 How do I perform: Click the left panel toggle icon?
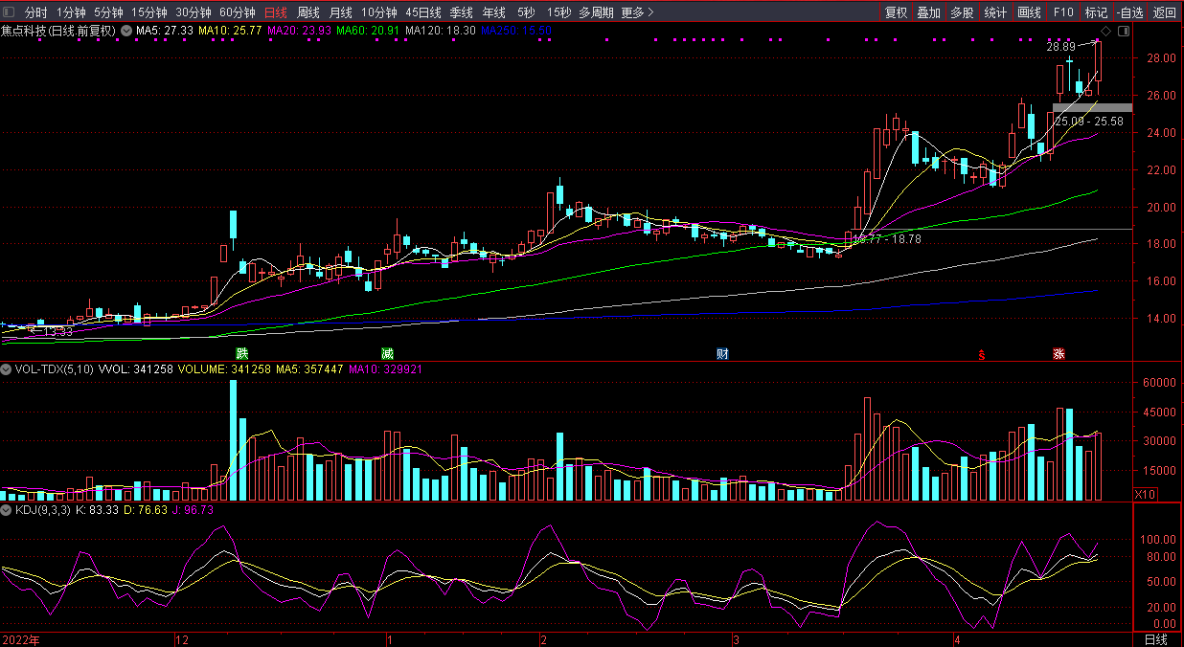(9, 12)
